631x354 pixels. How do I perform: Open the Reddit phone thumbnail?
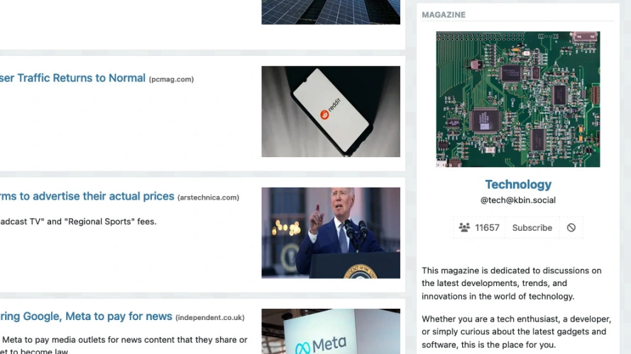331,112
